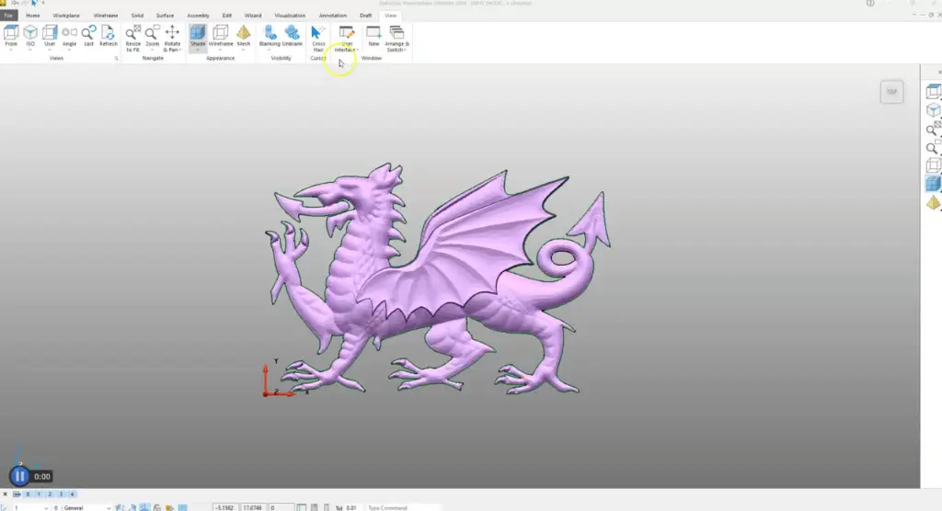The height and width of the screenshot is (511, 942).
Task: Click the Type Command input box
Action: pyautogui.click(x=403, y=507)
